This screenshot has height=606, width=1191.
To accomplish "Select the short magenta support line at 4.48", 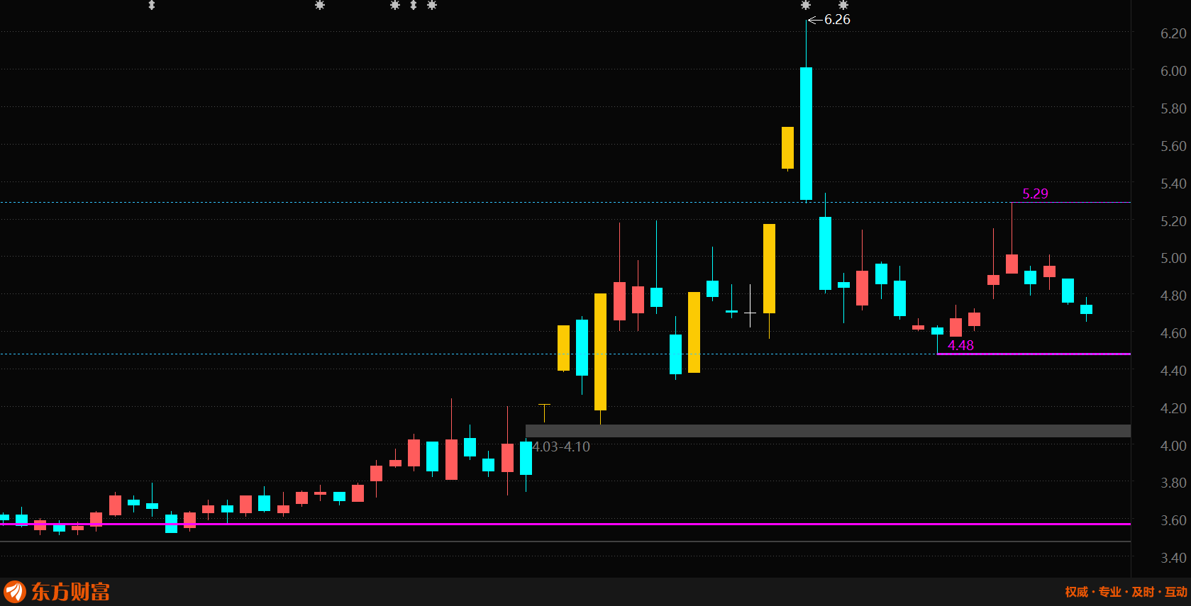I will pyautogui.click(x=1034, y=354).
